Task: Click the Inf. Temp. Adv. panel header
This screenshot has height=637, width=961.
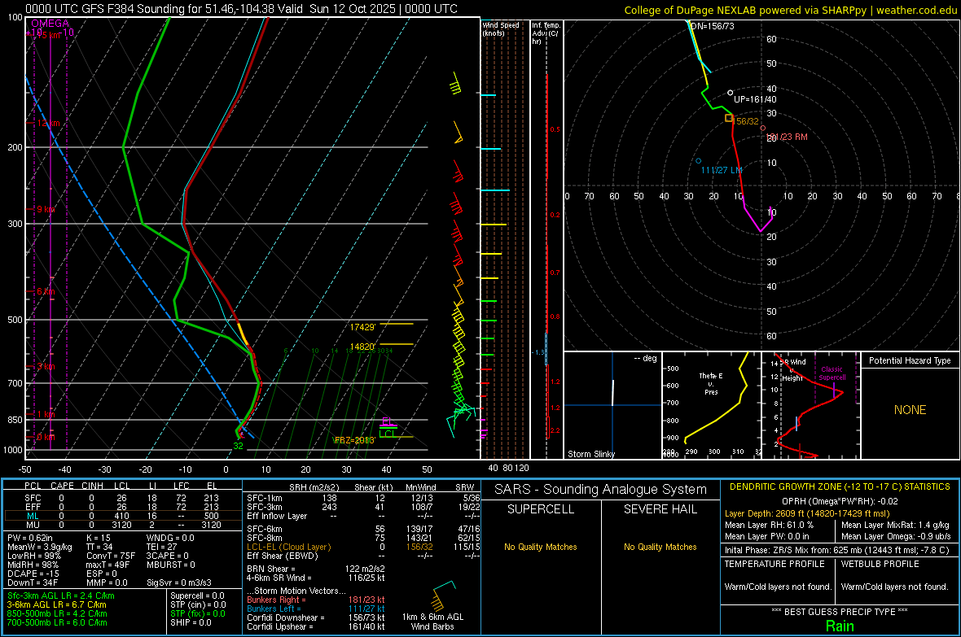Action: point(546,33)
